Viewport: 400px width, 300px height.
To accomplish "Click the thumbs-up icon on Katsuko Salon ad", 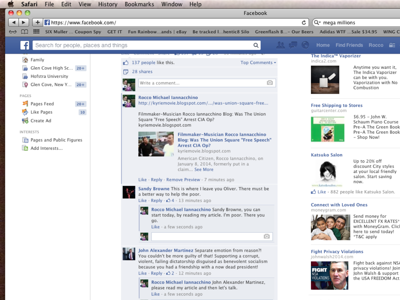I will tap(313, 192).
